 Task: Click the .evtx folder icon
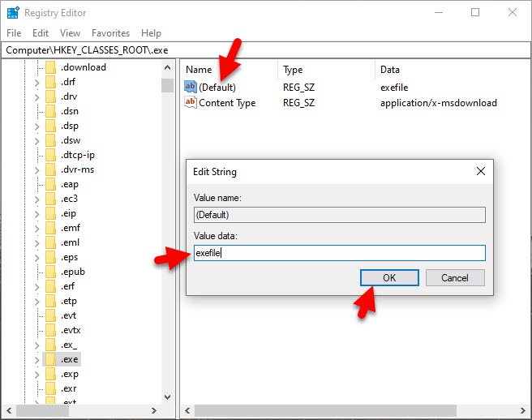[51, 330]
